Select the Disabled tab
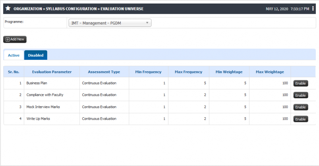Screen dimensions: 319x166 (x=36, y=55)
